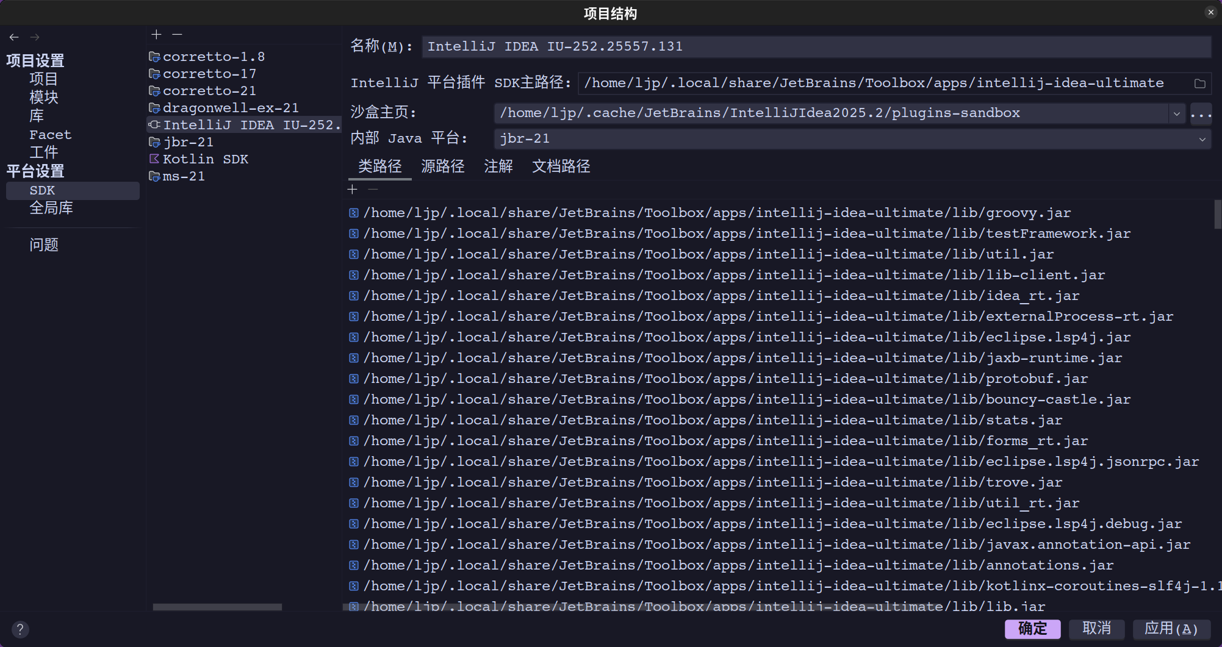
Task: Switch to the 文档路径 tab
Action: coord(561,166)
